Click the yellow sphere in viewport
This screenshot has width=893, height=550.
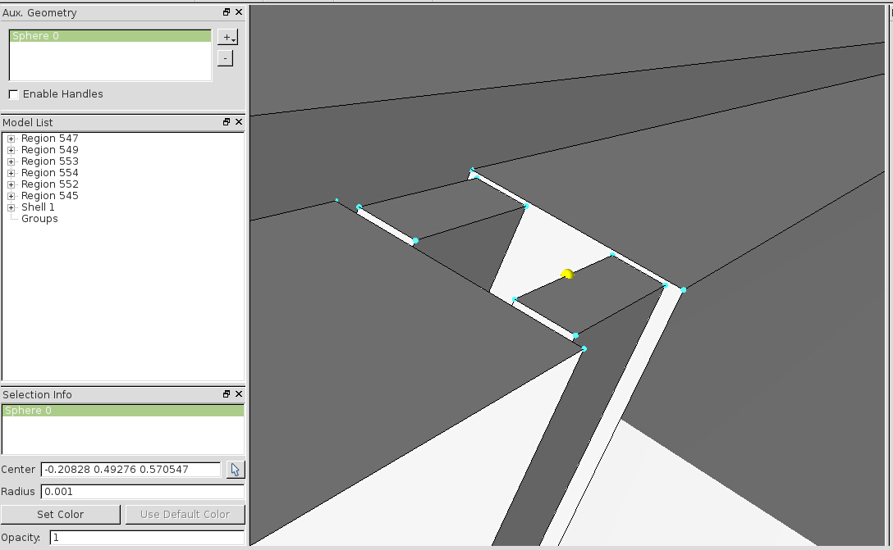567,274
